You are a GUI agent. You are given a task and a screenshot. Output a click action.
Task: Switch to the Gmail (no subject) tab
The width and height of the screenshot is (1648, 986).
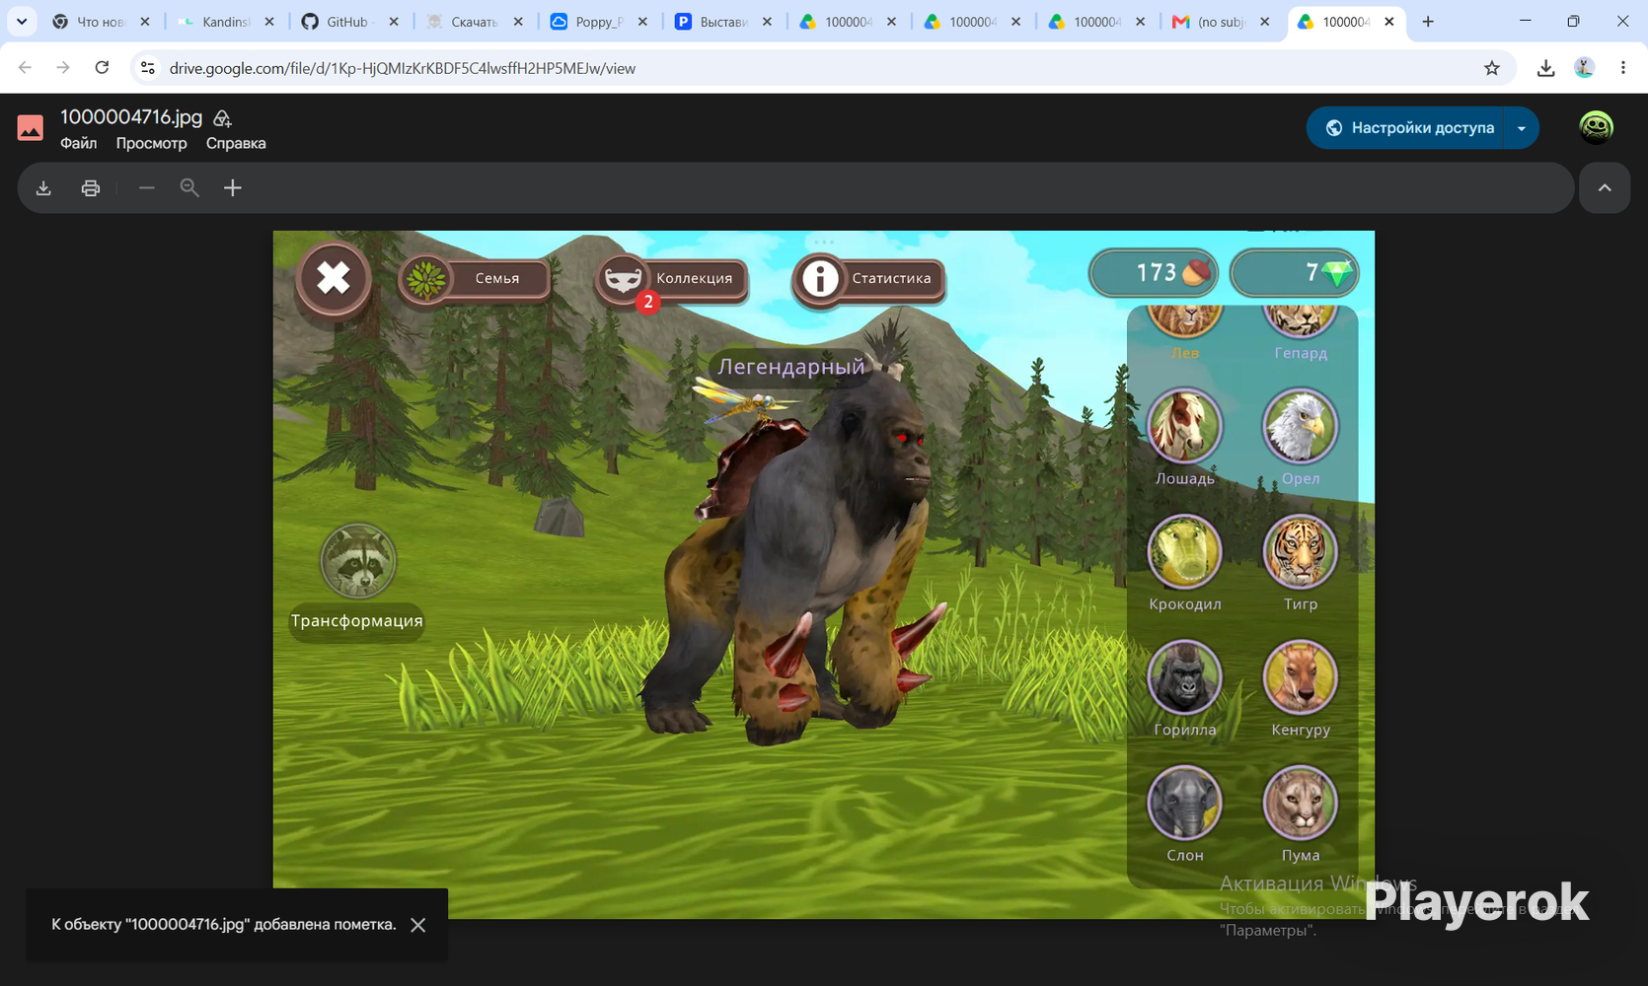[x=1209, y=22]
